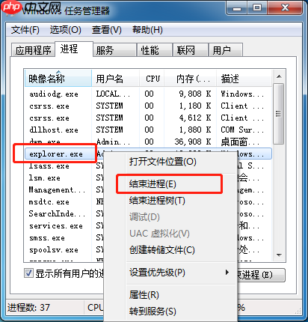
Task: Select the audiodg.exe process row
Action: tap(148, 94)
